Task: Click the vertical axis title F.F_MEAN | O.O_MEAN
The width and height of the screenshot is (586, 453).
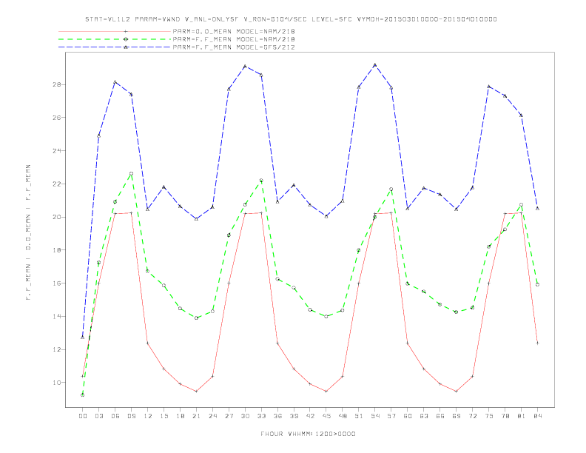Action: click(x=28, y=232)
